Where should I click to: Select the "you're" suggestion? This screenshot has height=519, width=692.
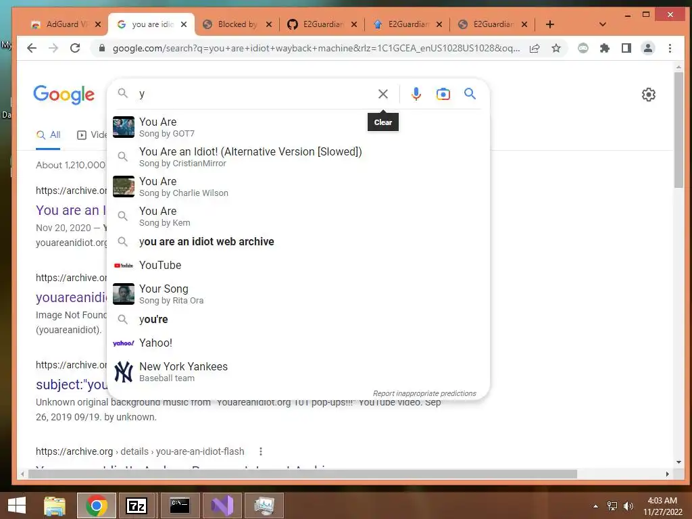298,319
